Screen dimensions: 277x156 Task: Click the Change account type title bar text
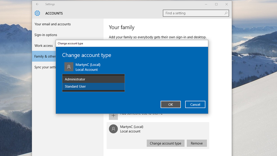click(70, 43)
